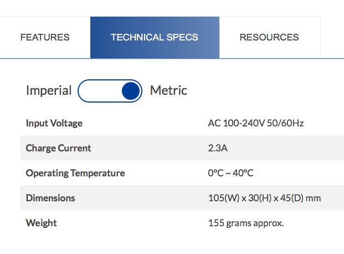Click the Weight label
344x254 pixels.
pyautogui.click(x=42, y=223)
